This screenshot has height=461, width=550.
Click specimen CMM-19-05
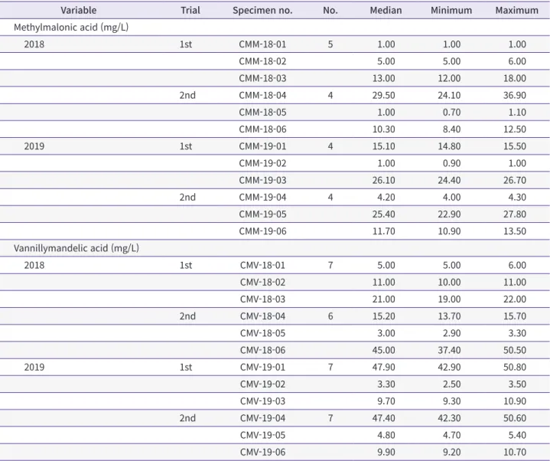tap(262, 214)
